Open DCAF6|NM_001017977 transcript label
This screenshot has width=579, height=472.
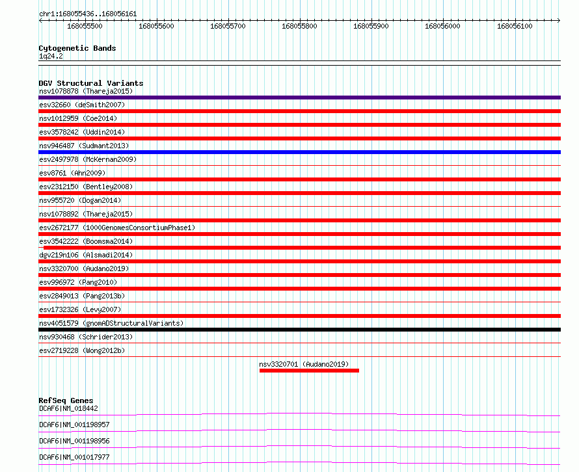pyautogui.click(x=74, y=457)
